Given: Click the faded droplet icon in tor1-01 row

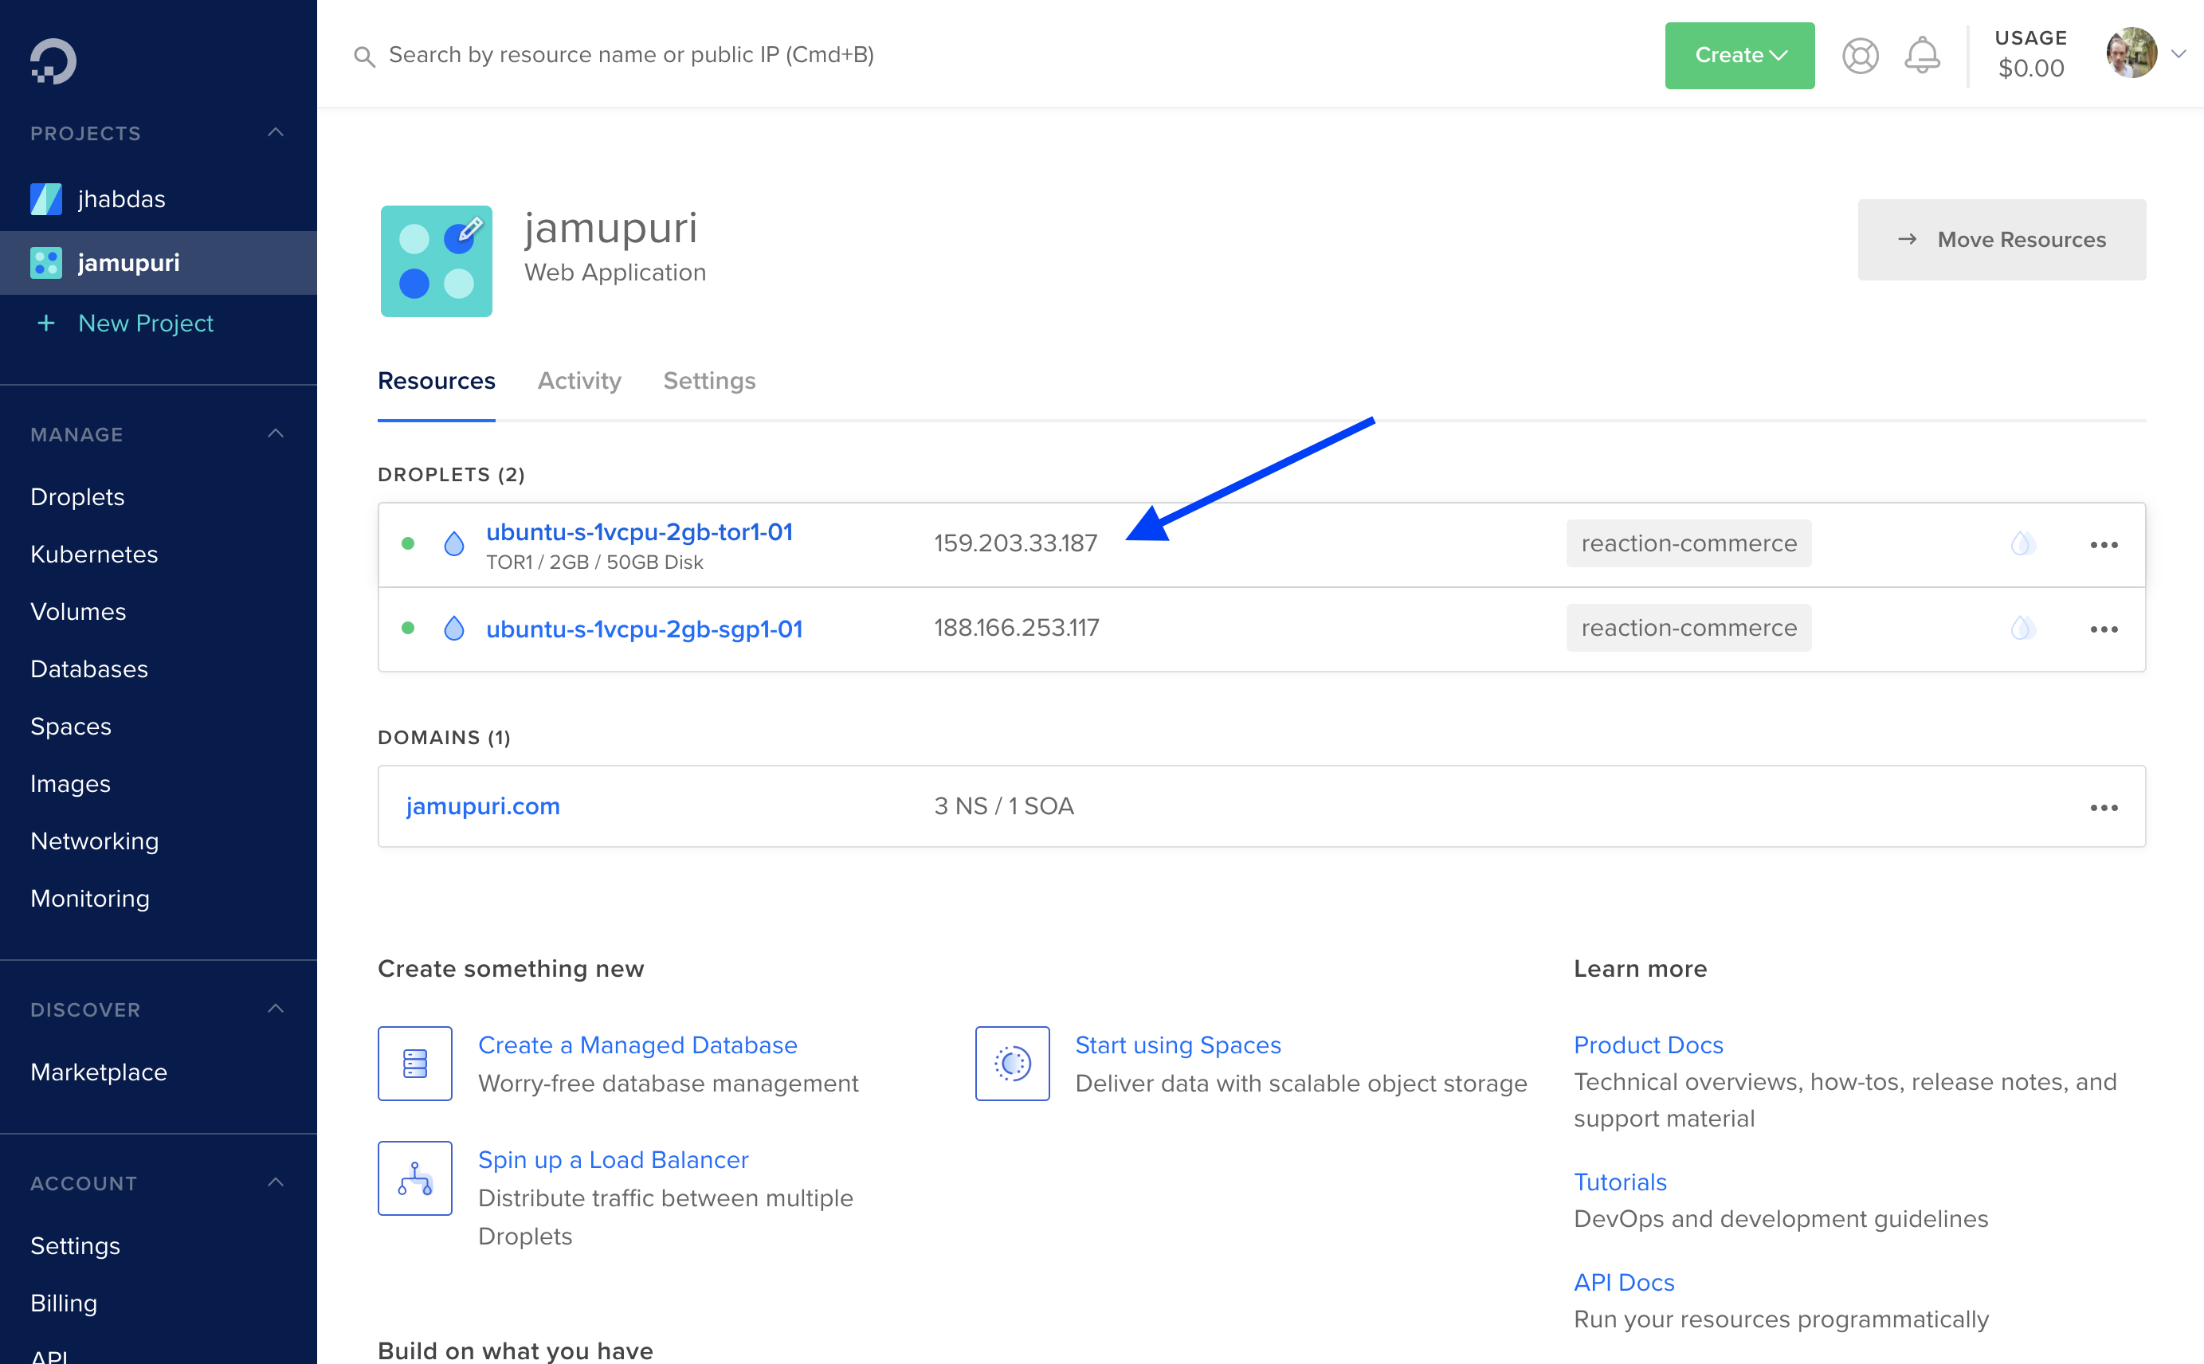Looking at the screenshot, I should (x=2022, y=544).
